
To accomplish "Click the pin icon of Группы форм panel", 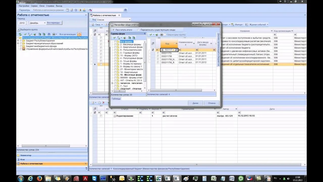I will [x=145, y=34].
